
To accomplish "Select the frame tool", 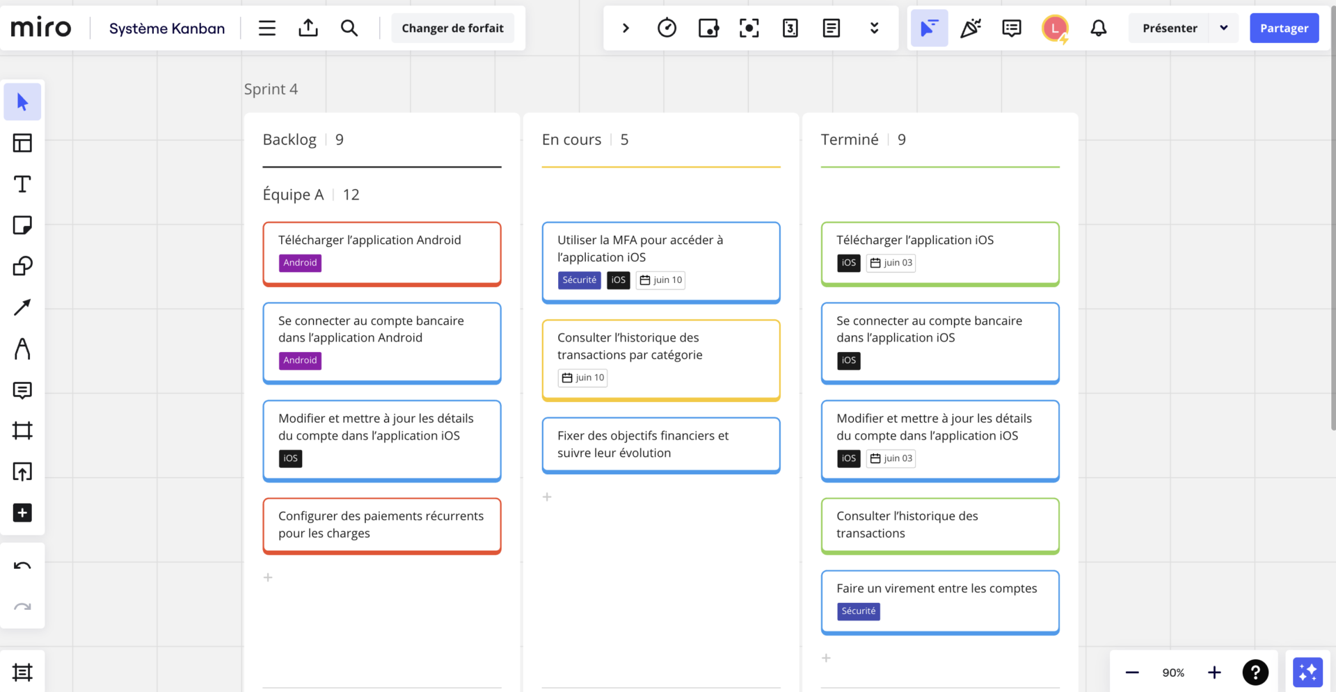I will [23, 431].
